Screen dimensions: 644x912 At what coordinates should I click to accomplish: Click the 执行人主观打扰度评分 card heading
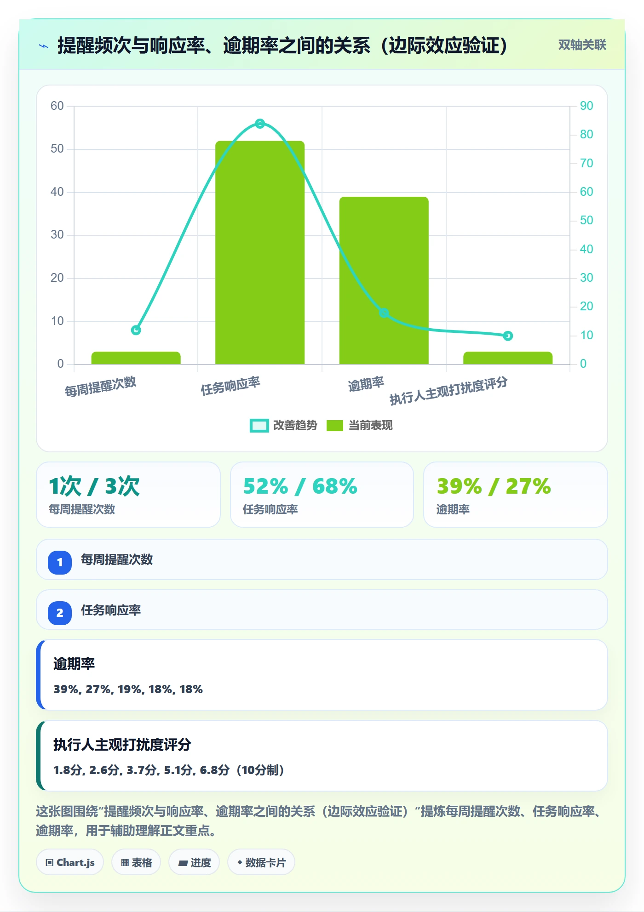[x=122, y=744]
